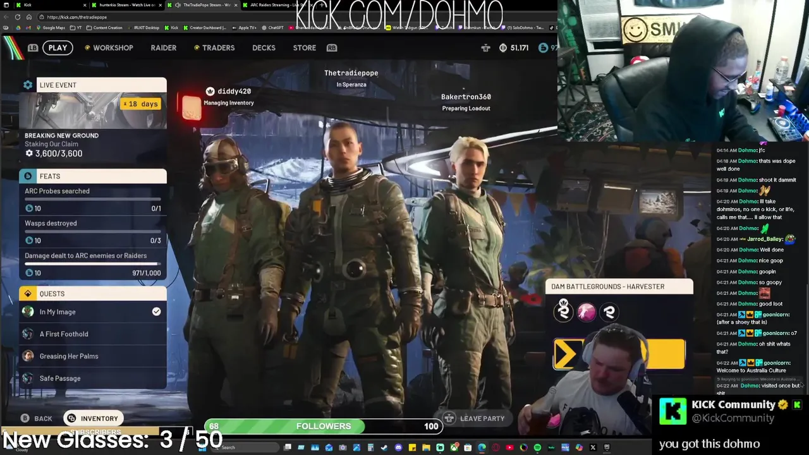Click the LB bumper navigation icon
This screenshot has height=455, width=809.
point(33,47)
